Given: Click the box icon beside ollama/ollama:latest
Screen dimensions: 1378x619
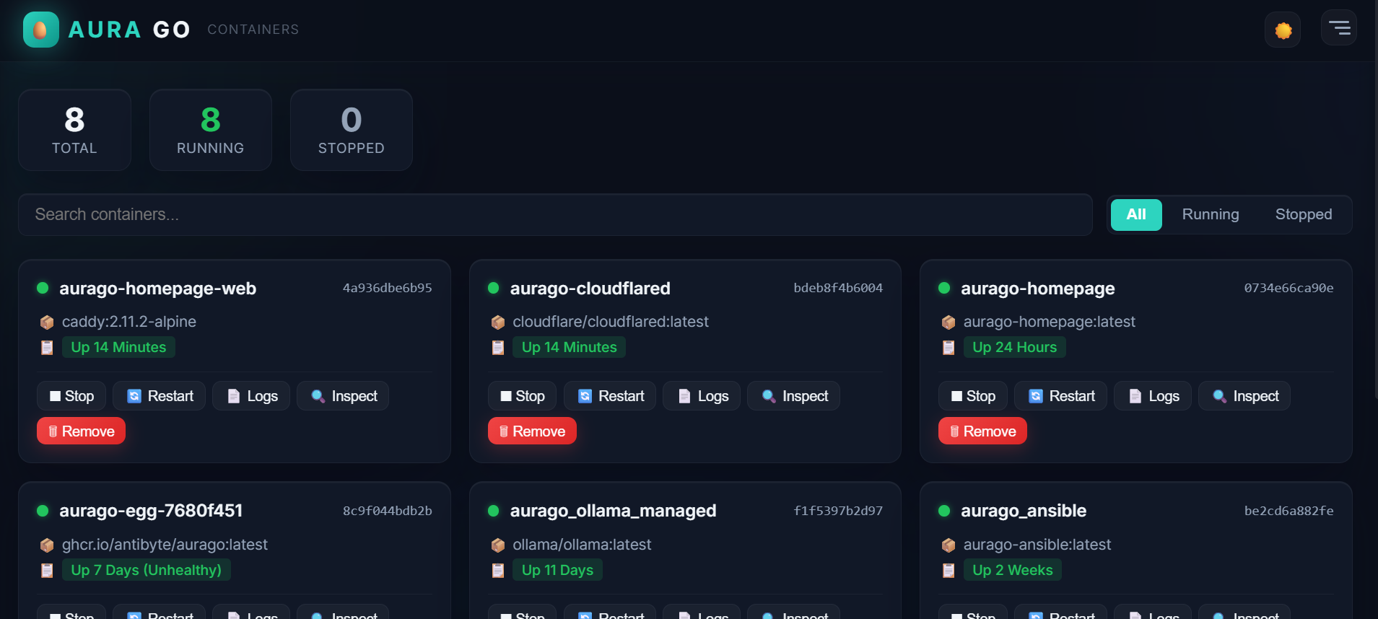Looking at the screenshot, I should tap(498, 545).
